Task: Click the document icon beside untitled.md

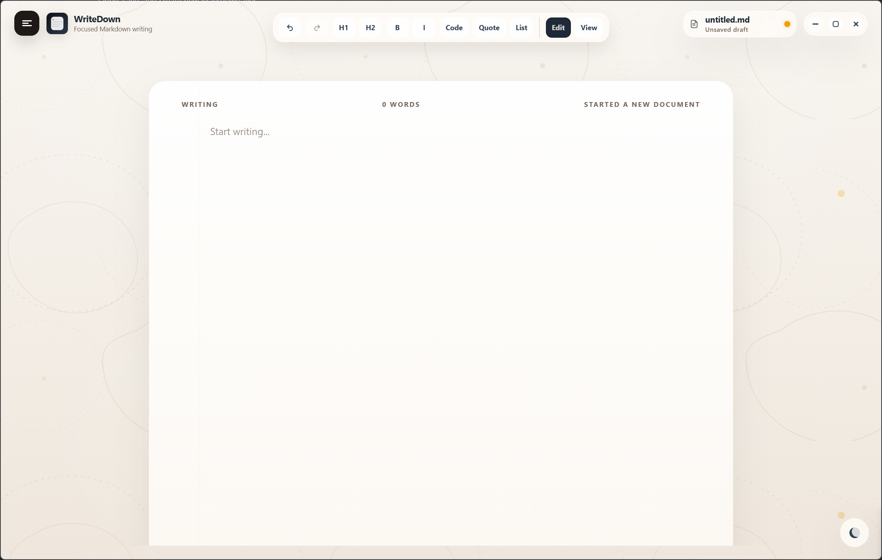Action: click(x=694, y=24)
